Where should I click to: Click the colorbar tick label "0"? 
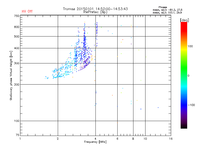188,76
